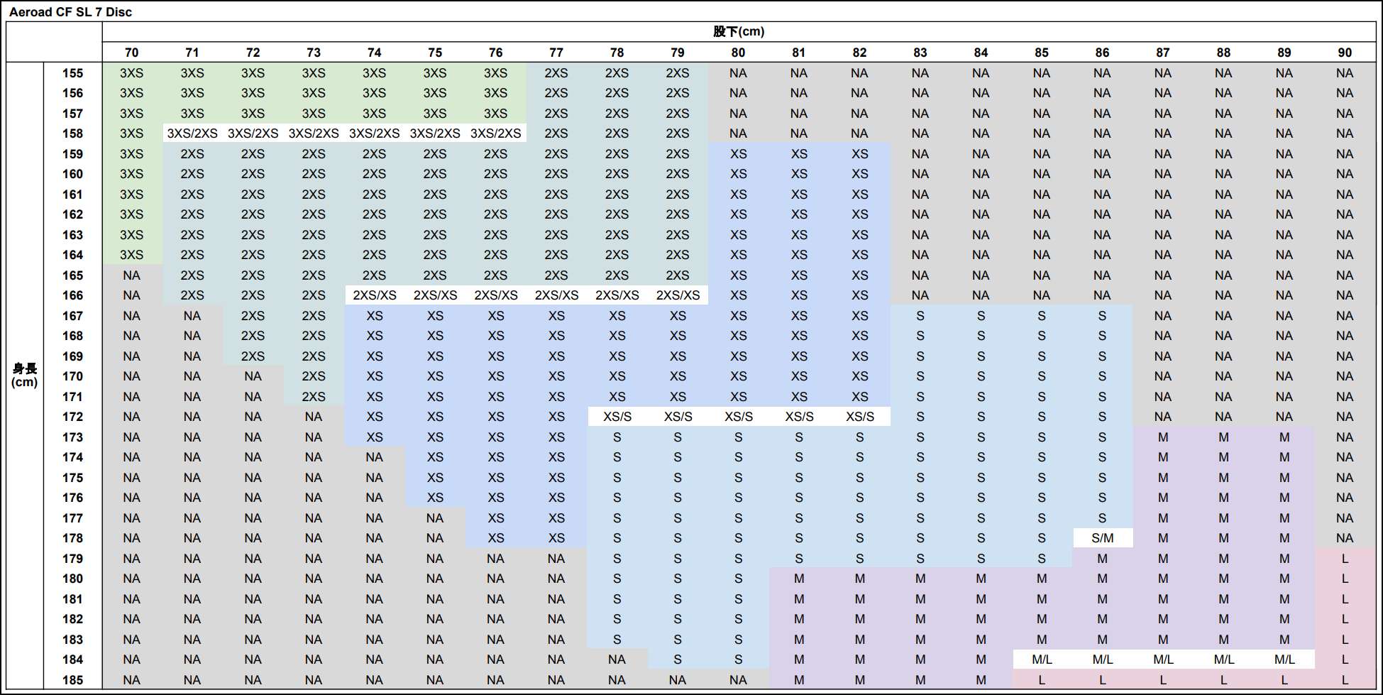Click the XS/S cell at height 172, inseam 78
The height and width of the screenshot is (695, 1383).
tap(617, 417)
